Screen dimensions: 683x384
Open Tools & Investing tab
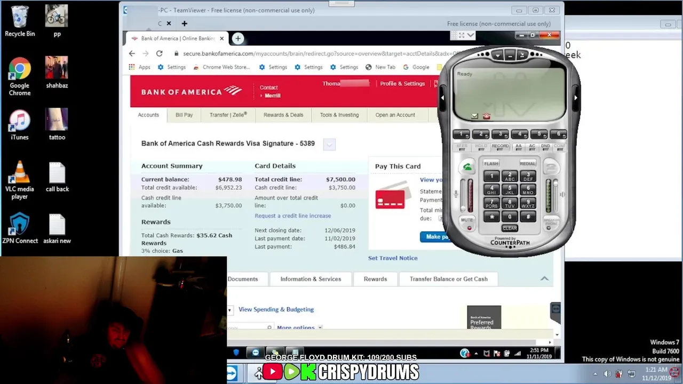coord(339,115)
